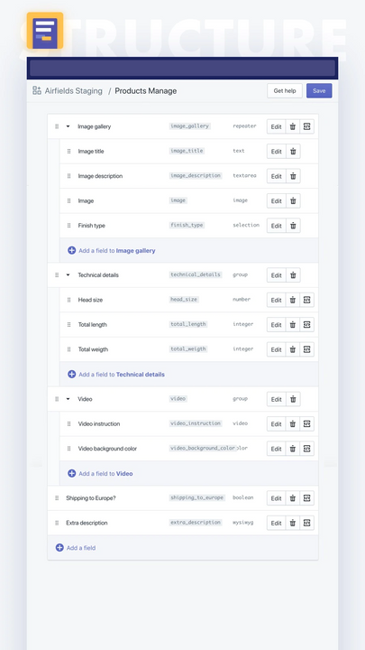Image resolution: width=365 pixels, height=650 pixels.
Task: Delete the Image gallery field via trash icon
Action: pos(293,127)
